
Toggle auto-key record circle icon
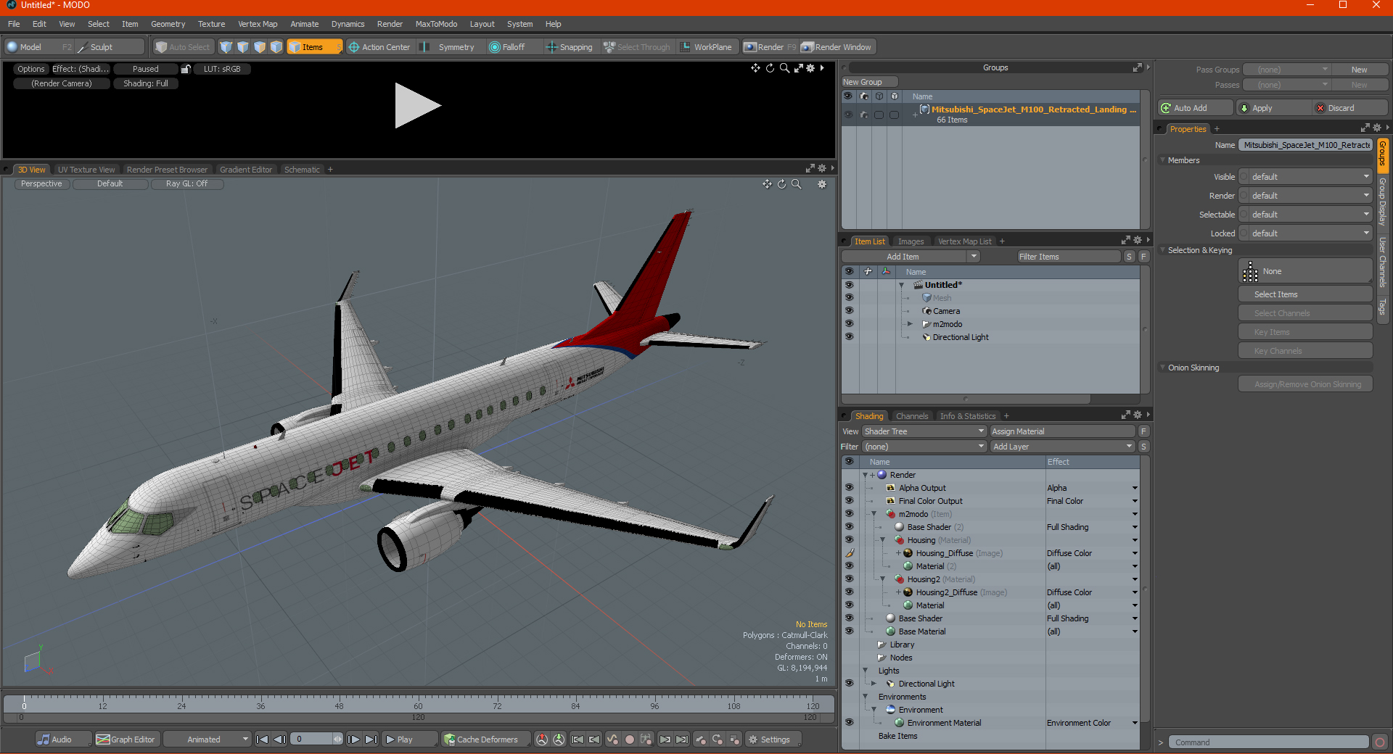click(x=630, y=739)
